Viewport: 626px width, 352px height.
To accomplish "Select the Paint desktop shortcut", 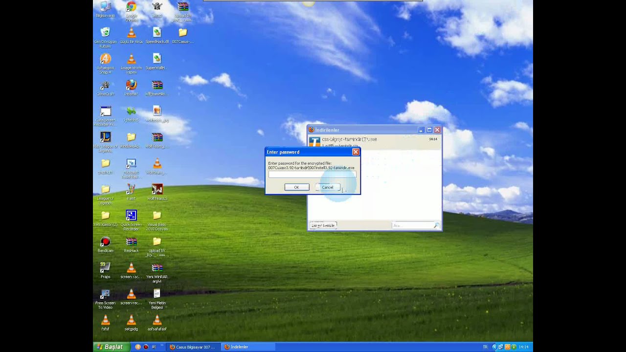I will [131, 192].
